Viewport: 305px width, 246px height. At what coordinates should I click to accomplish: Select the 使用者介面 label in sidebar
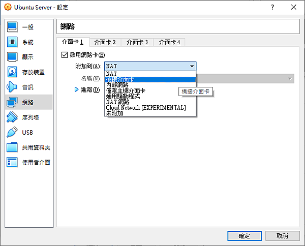[x=36, y=162]
